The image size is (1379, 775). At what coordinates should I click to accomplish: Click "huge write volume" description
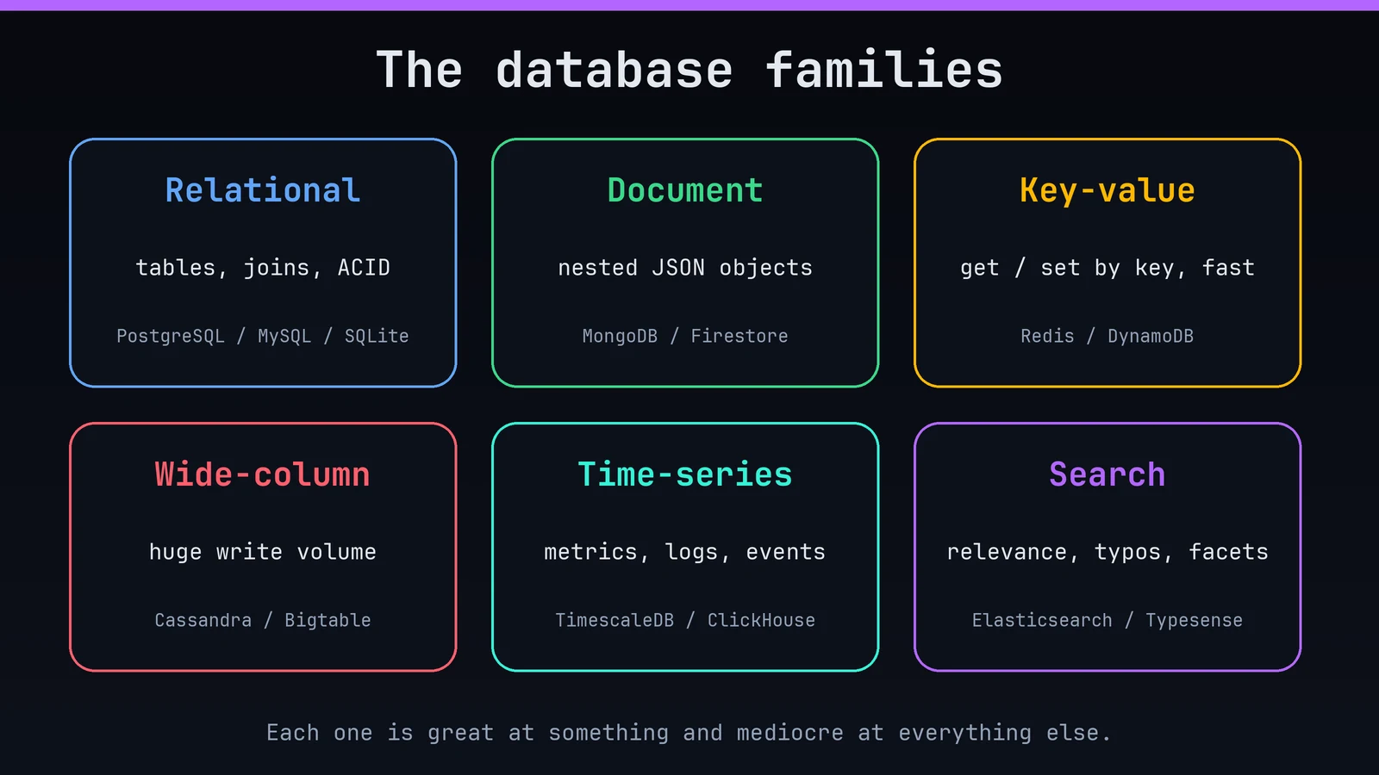click(x=263, y=552)
